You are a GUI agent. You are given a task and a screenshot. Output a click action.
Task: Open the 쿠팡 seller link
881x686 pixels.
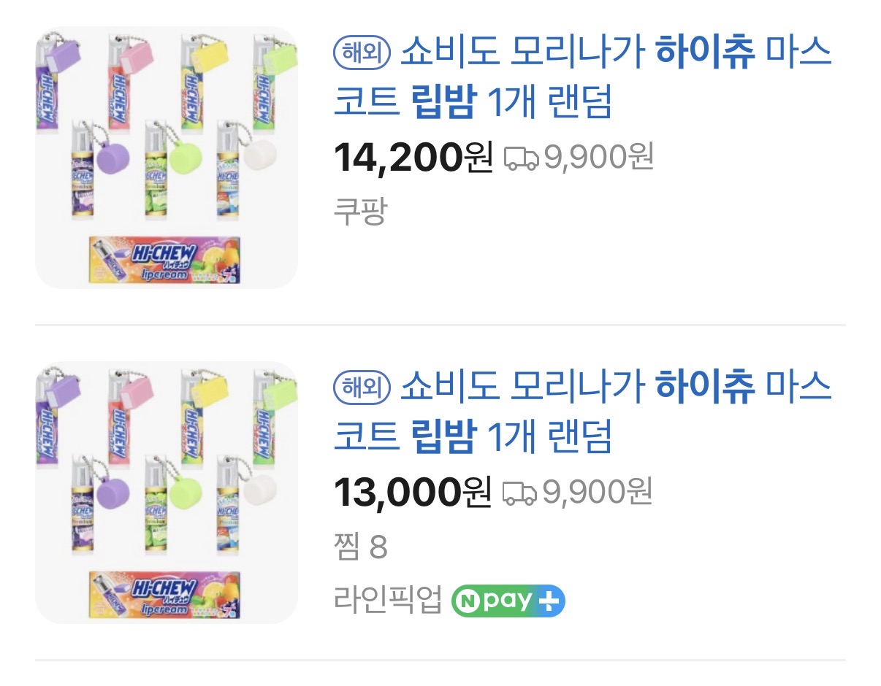pos(360,212)
